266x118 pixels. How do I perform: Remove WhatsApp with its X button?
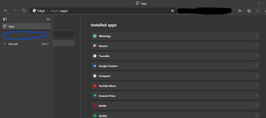coord(256,36)
